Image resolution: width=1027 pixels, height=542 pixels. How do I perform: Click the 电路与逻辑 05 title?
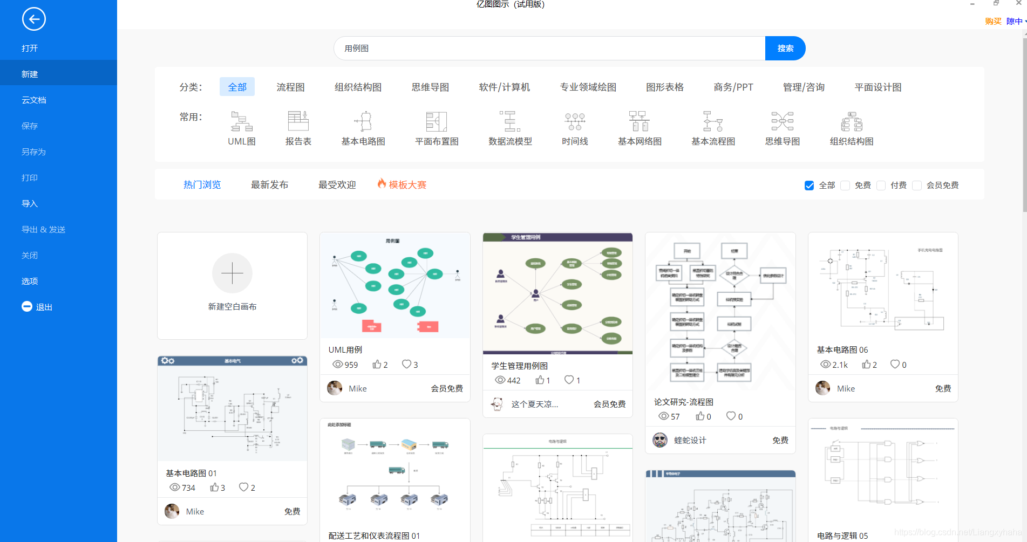click(842, 536)
